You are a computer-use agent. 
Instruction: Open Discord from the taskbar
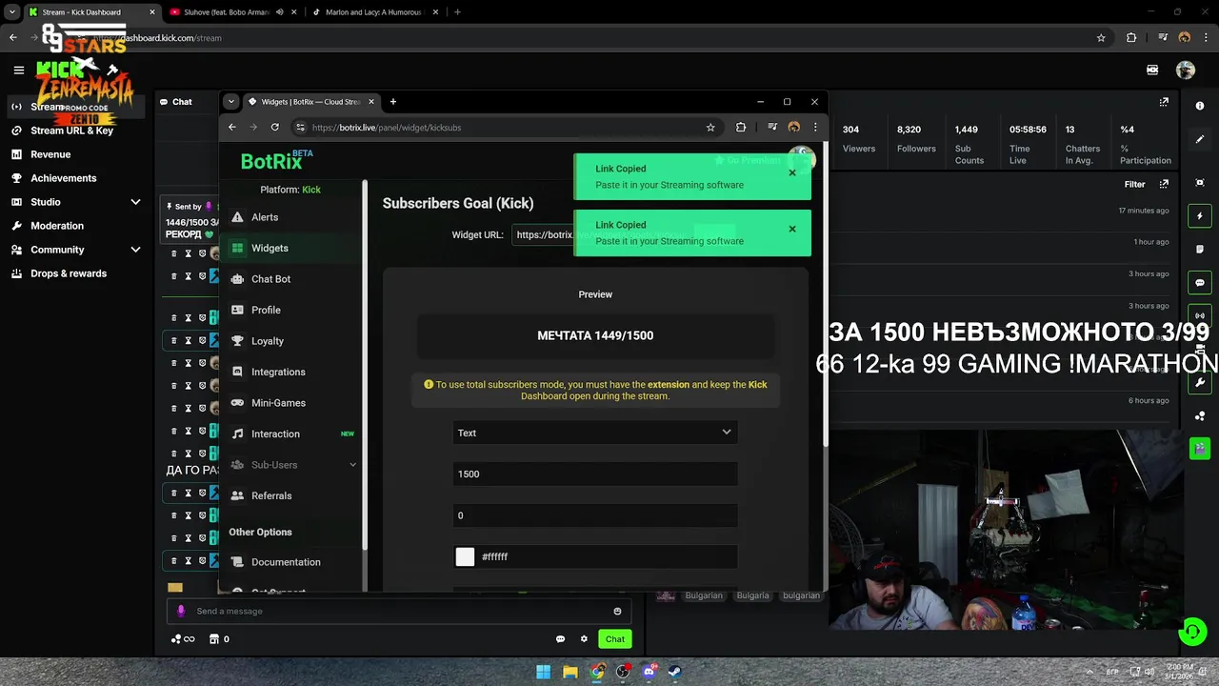pos(649,672)
